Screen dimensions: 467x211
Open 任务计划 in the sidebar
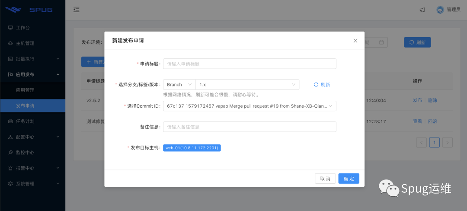pos(33,121)
